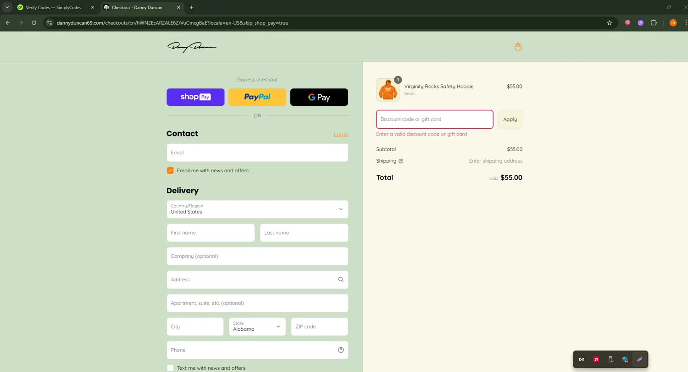Click the forward navigation arrow
The image size is (688, 372).
[x=21, y=22]
